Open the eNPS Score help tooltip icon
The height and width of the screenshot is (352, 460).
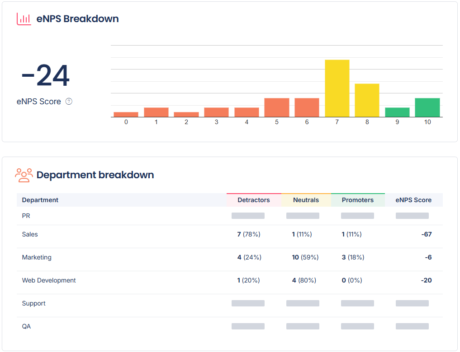pyautogui.click(x=68, y=102)
